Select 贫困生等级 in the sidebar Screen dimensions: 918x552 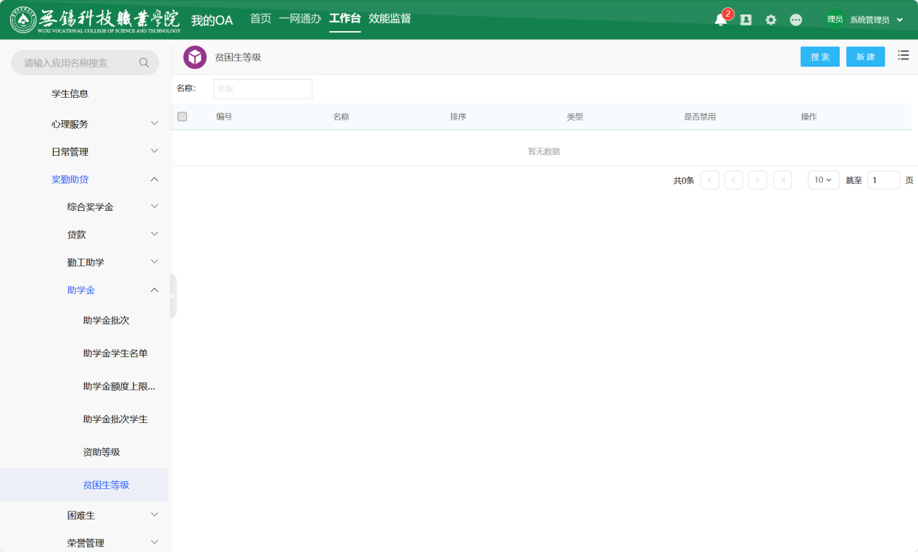pyautogui.click(x=106, y=485)
